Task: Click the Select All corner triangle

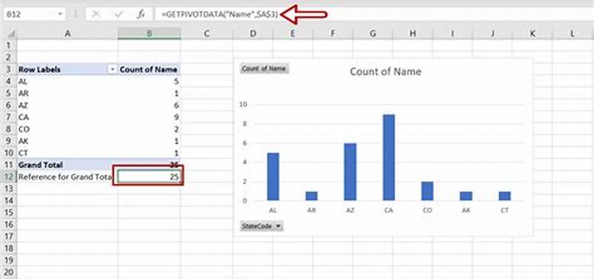Action: (x=11, y=33)
